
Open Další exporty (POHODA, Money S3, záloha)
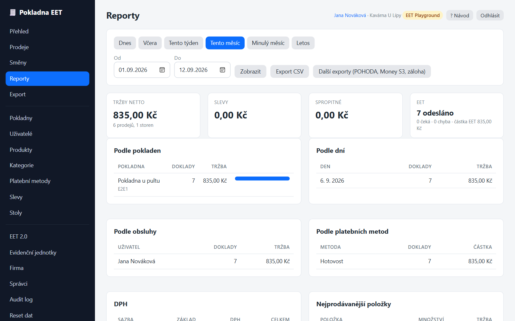click(x=372, y=72)
